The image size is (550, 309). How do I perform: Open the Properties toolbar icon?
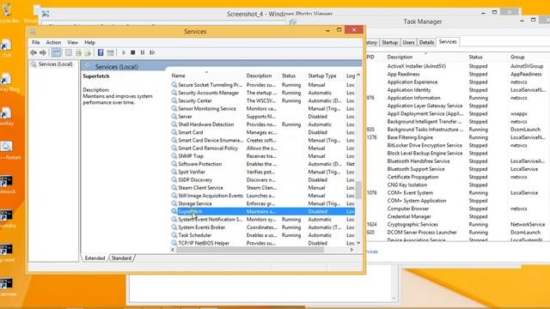69,52
